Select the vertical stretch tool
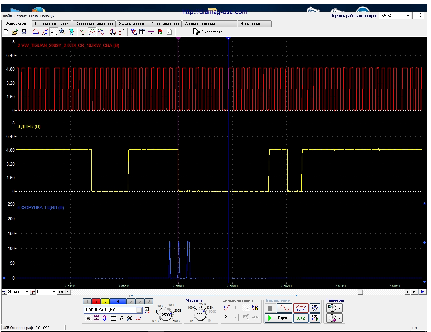The height and width of the screenshot is (332, 431). (45, 32)
